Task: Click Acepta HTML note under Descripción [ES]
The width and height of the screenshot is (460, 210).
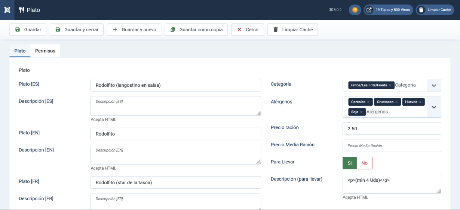Action: coord(104,120)
